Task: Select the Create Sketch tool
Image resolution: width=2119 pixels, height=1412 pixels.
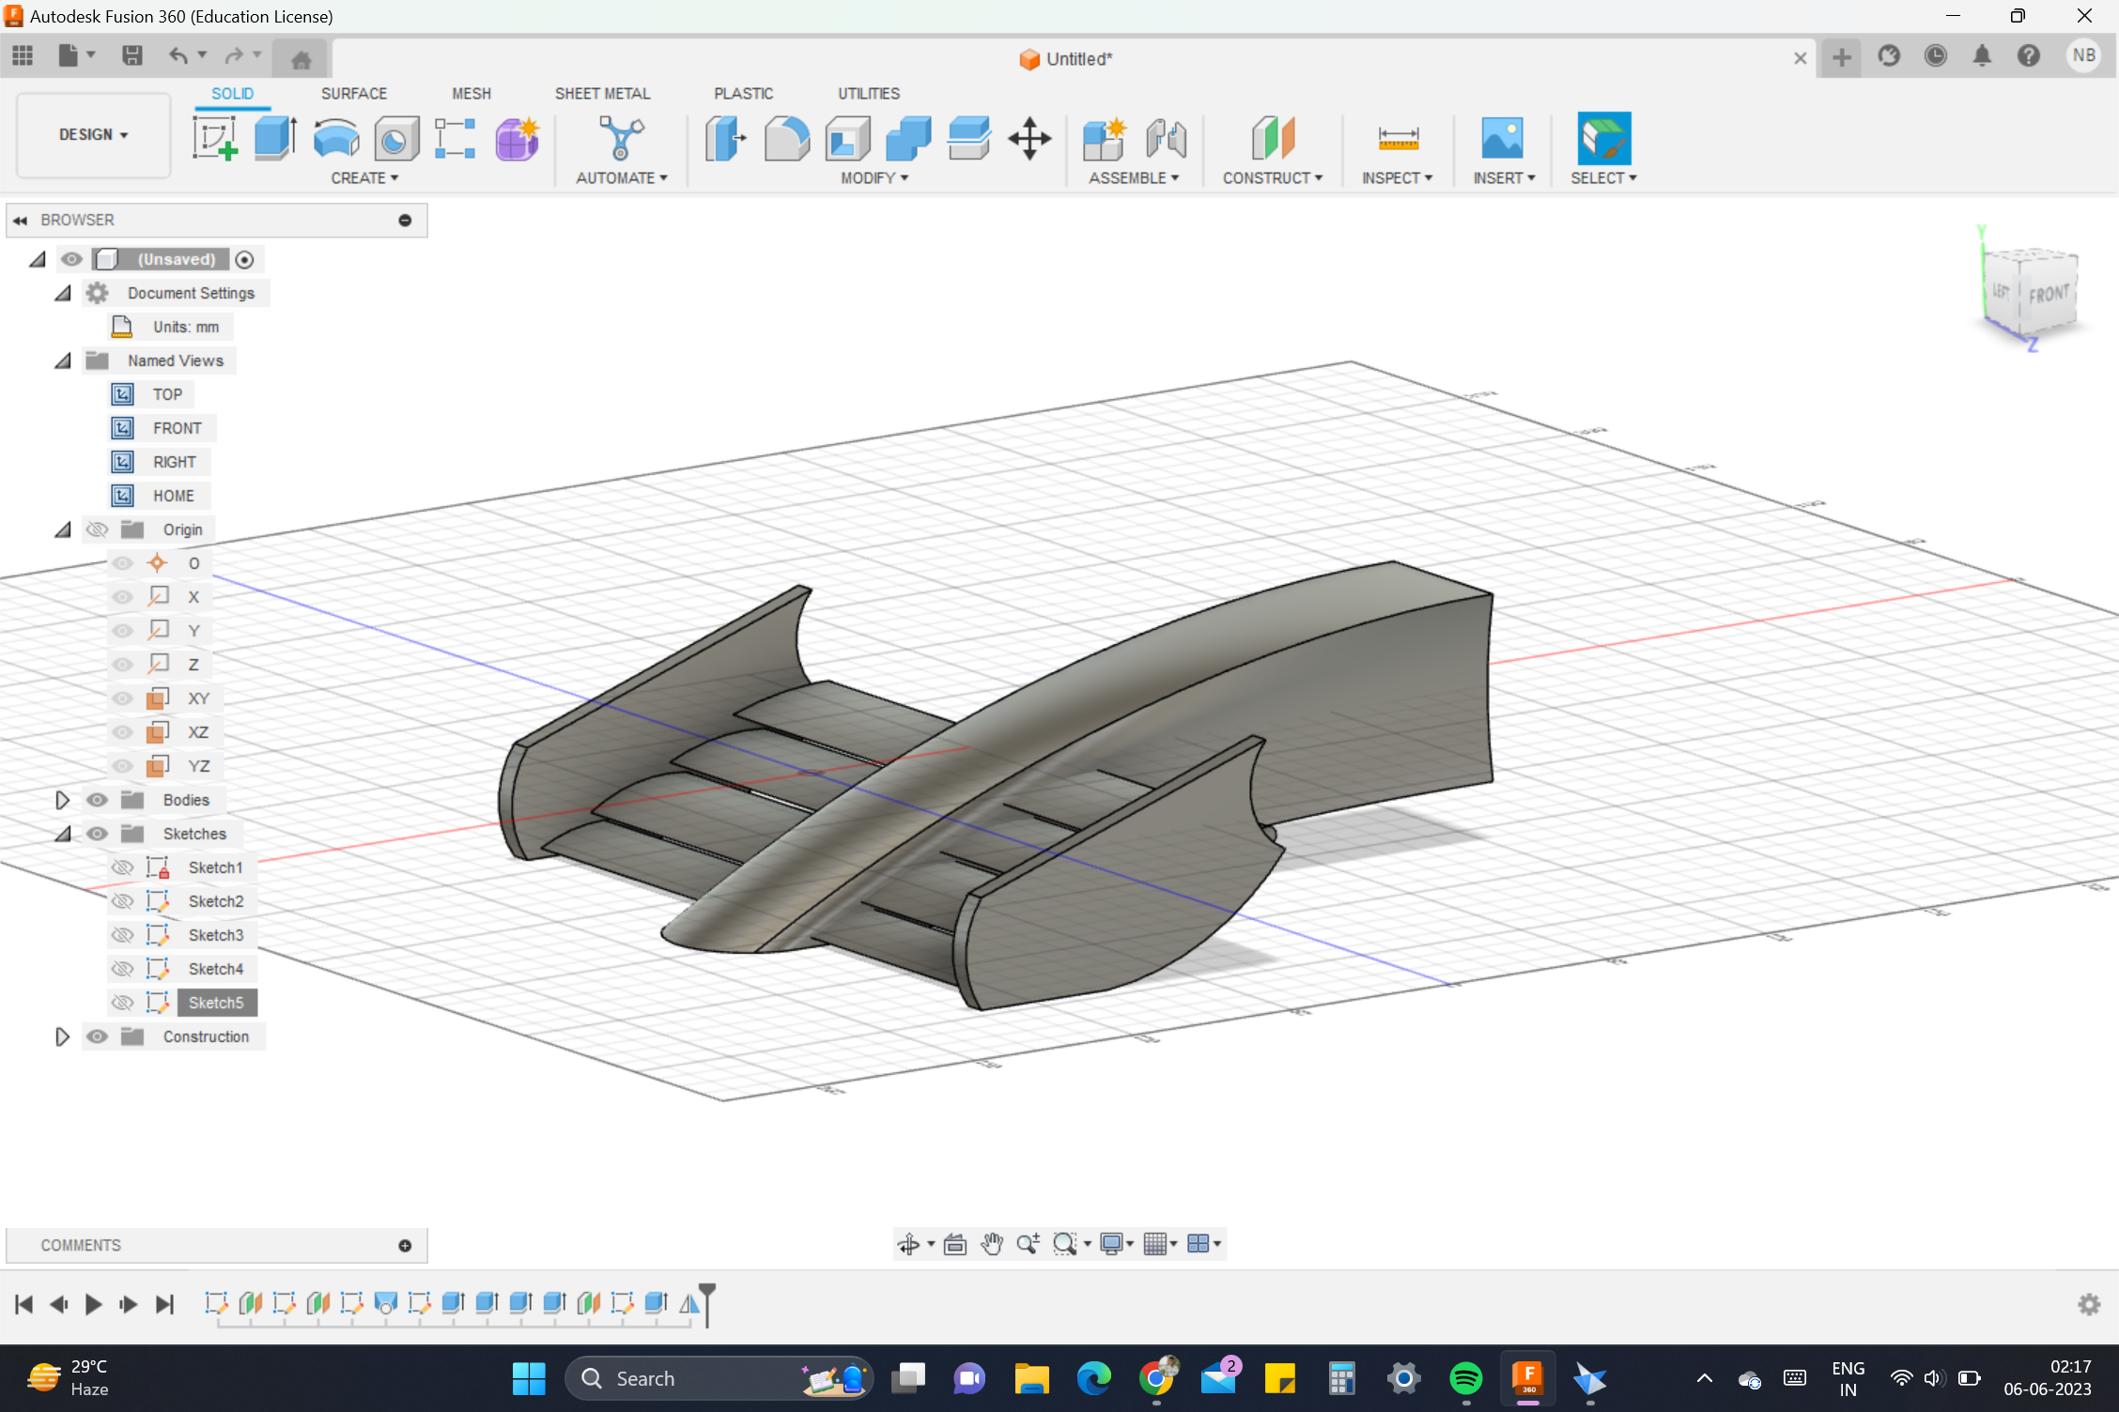Action: 214,138
